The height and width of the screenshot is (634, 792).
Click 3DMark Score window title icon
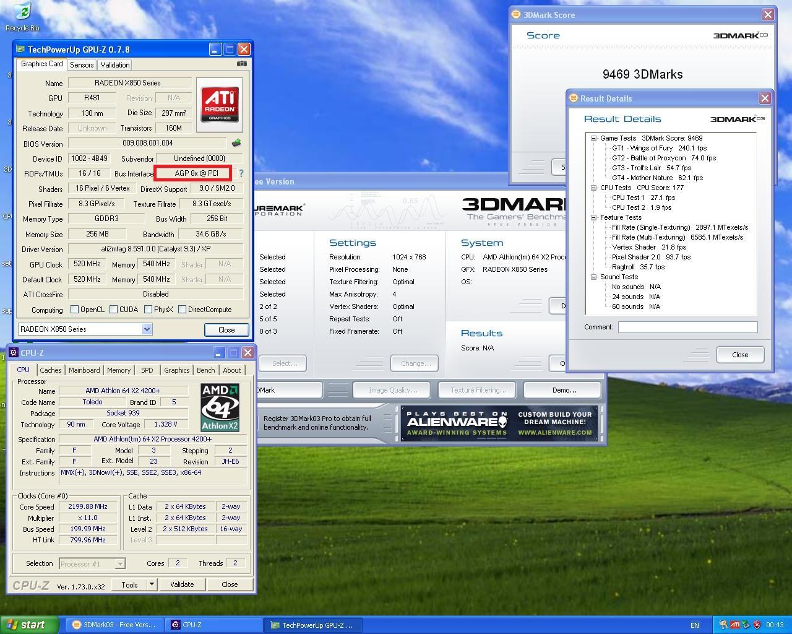516,15
